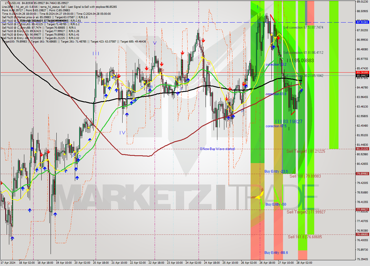Select the 'Sell Target2 | 77.99927' label
Screen dimensions: 370x266
306,212
